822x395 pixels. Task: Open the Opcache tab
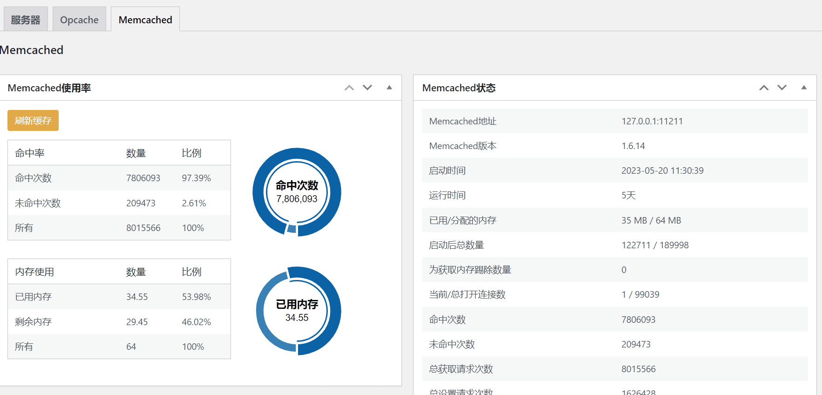tap(79, 20)
